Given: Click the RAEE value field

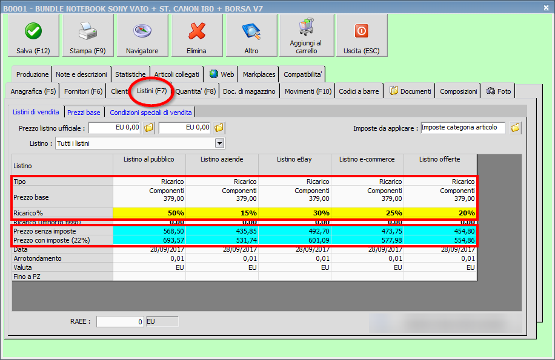Looking at the screenshot, I should coord(121,321).
